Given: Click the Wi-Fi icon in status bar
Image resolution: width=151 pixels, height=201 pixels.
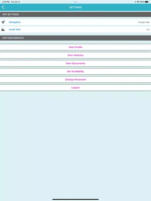Looking at the screenshot, I should 138,2.
